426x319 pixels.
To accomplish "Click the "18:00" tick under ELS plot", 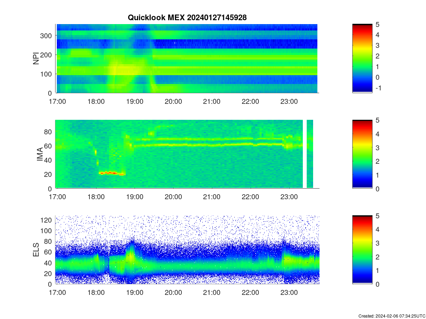I will [96, 293].
